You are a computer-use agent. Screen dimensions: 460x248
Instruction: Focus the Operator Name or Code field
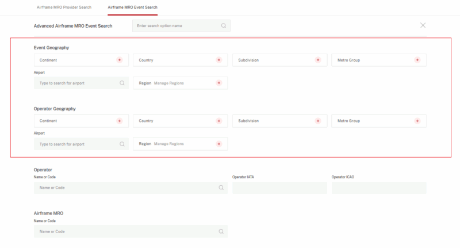tap(126, 188)
